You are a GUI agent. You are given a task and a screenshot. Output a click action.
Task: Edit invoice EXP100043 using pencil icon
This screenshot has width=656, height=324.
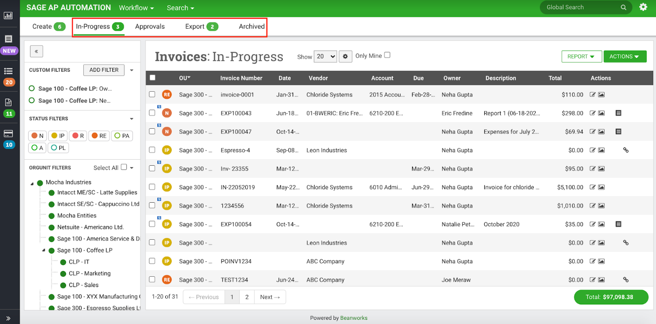pos(592,113)
